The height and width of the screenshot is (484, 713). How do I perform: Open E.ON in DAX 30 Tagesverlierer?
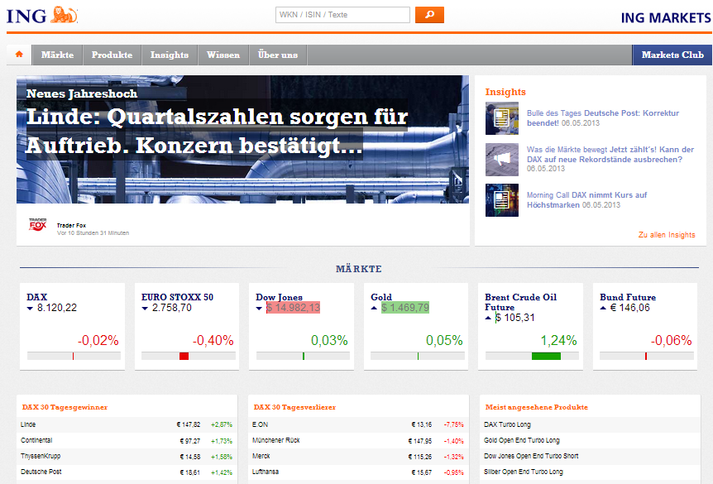(261, 424)
